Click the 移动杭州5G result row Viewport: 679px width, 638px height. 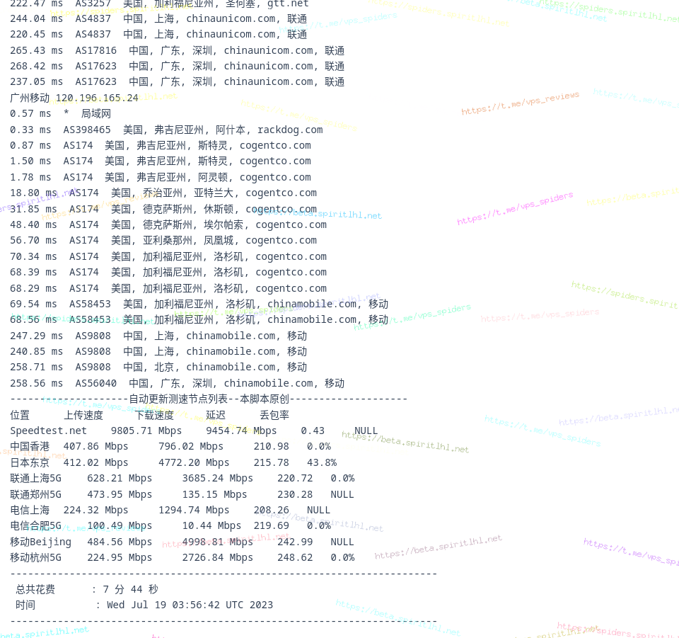point(182,558)
